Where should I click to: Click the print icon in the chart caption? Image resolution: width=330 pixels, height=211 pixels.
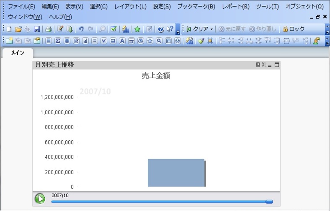click(x=258, y=65)
